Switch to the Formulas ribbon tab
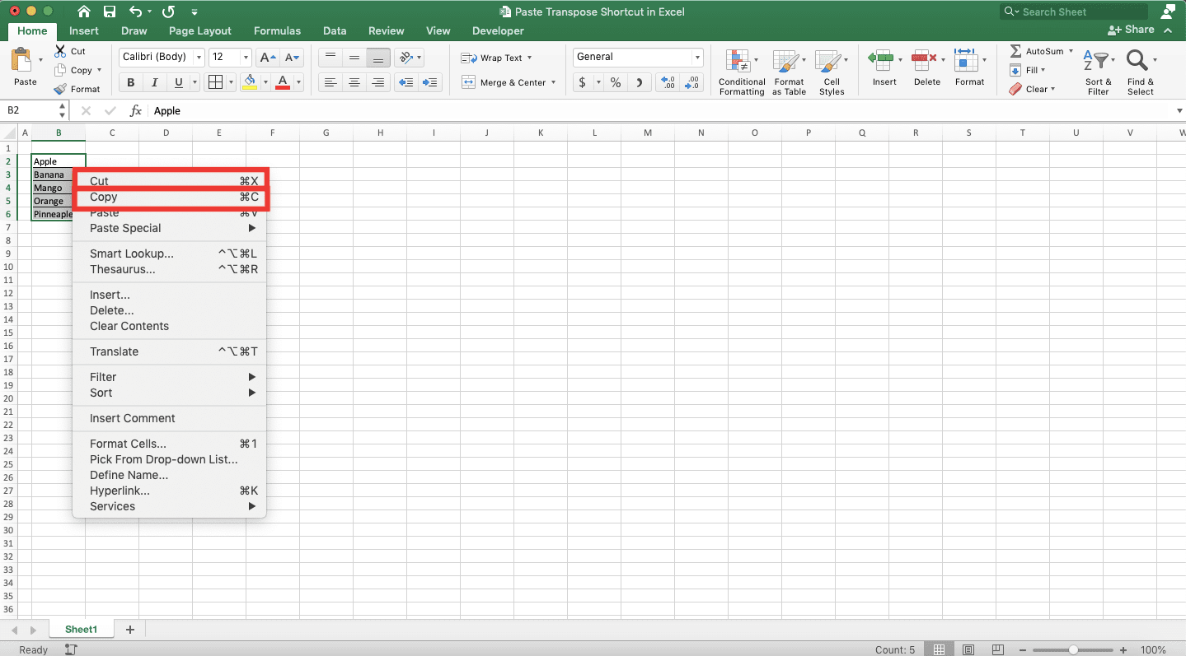 [277, 30]
